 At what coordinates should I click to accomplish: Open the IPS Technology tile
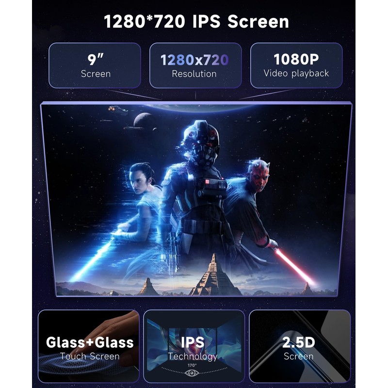tap(194, 346)
